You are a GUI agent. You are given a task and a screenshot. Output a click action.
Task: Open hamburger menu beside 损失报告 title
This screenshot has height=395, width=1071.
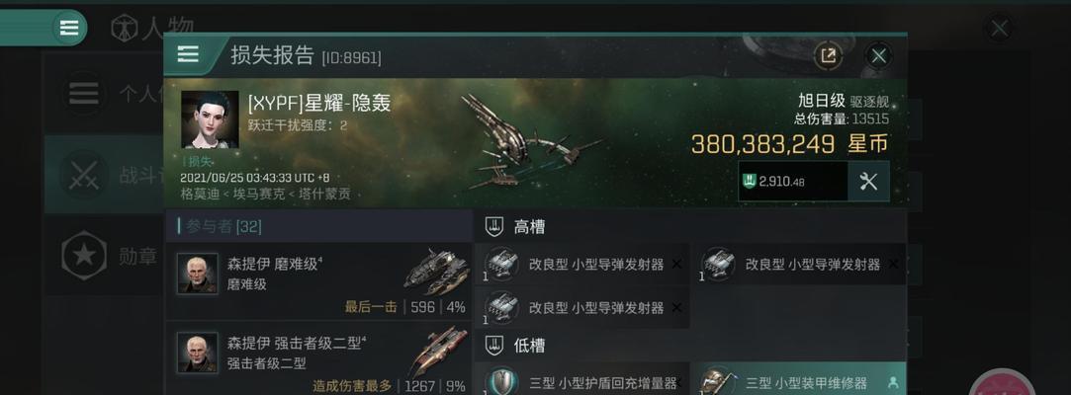click(x=188, y=54)
